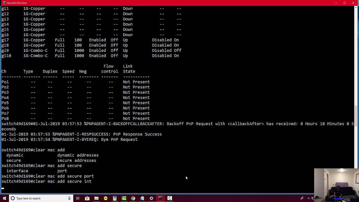Click the '1000' speed in gi10 row

(x=79, y=56)
